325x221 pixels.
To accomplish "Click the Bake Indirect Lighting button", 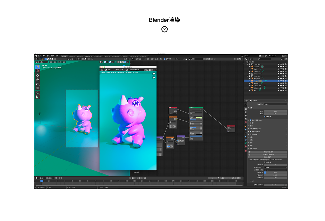I will (268, 152).
